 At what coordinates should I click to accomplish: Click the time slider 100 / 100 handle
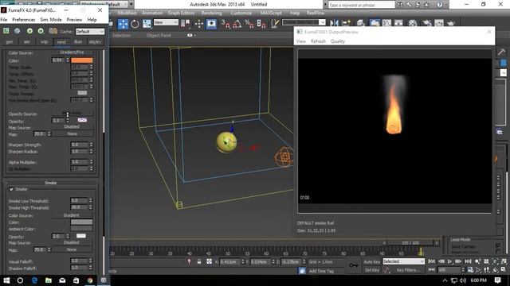point(410,243)
